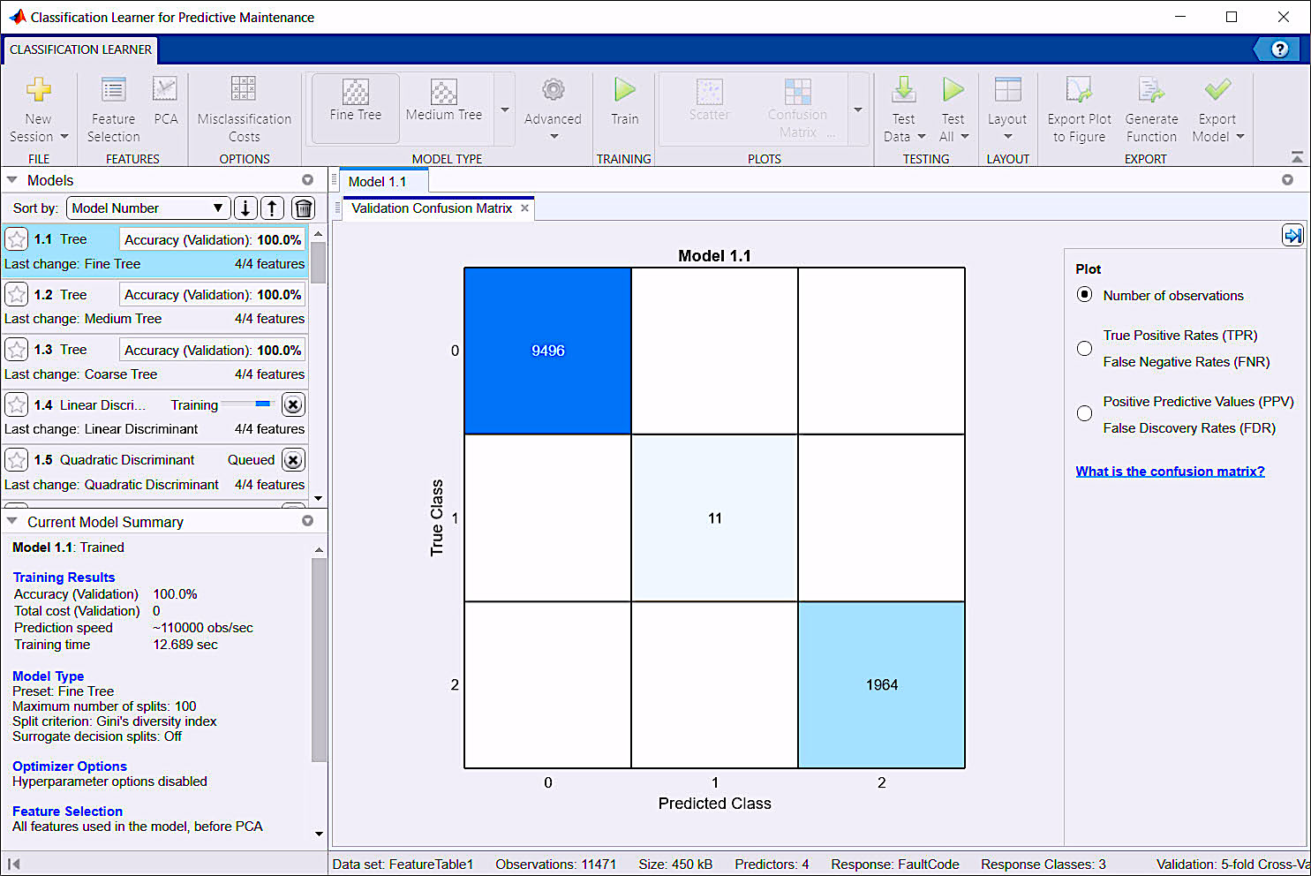Open the Sort by Model Number dropdown
The width and height of the screenshot is (1311, 876).
point(148,208)
